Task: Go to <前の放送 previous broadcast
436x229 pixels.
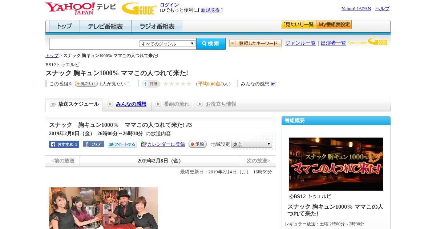Action: pos(63,161)
